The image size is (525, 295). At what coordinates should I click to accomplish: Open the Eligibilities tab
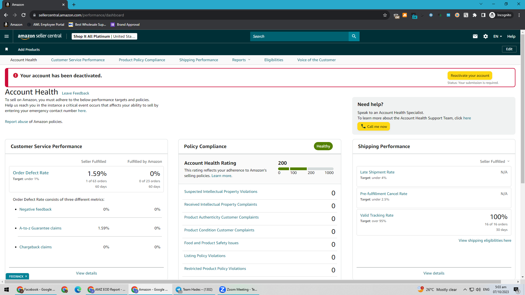(x=274, y=60)
